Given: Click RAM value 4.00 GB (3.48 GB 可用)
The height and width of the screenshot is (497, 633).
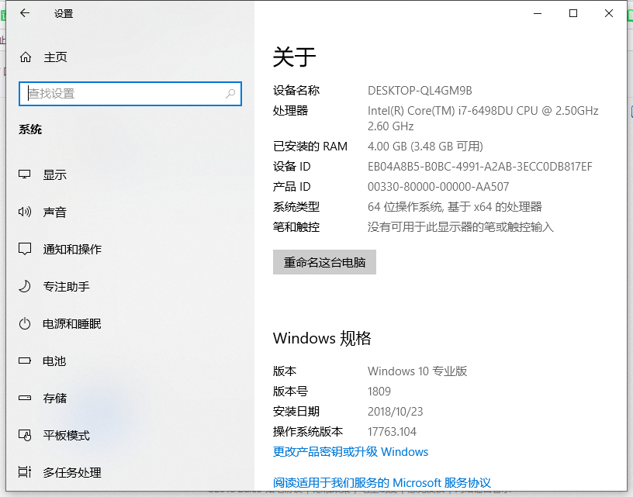Looking at the screenshot, I should [425, 146].
